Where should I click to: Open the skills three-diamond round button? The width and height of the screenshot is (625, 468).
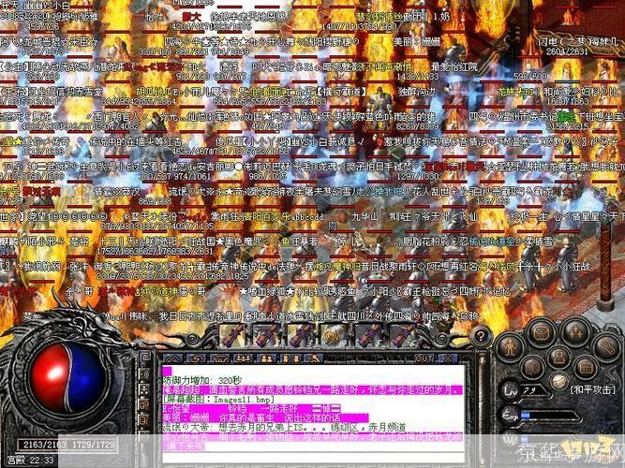tap(574, 331)
